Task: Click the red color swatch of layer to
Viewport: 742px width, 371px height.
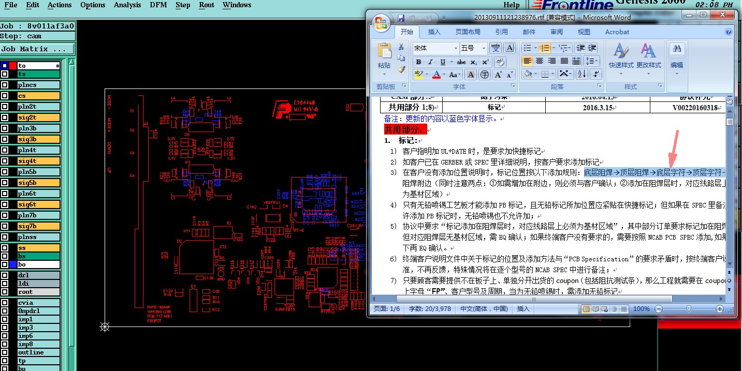Action: [x=12, y=66]
